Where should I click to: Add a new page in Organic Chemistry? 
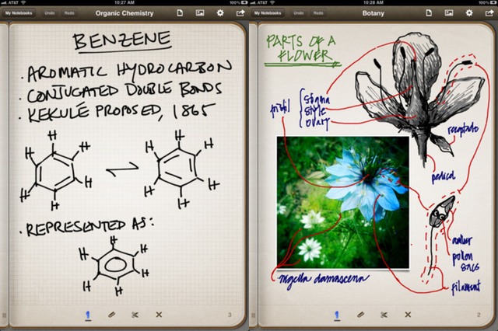tap(180, 13)
